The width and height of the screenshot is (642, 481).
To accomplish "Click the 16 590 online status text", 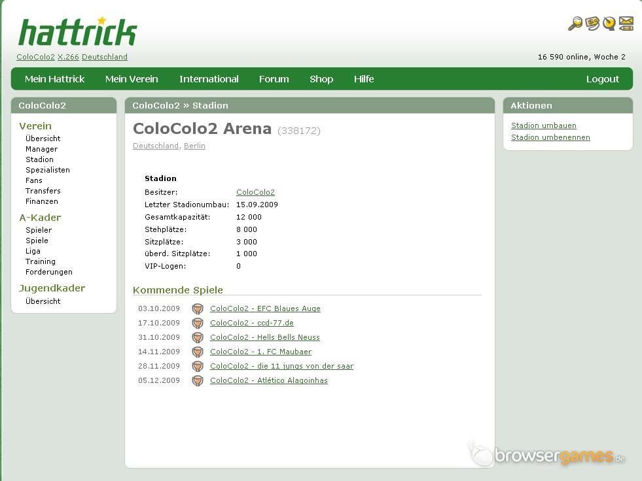I will [582, 58].
